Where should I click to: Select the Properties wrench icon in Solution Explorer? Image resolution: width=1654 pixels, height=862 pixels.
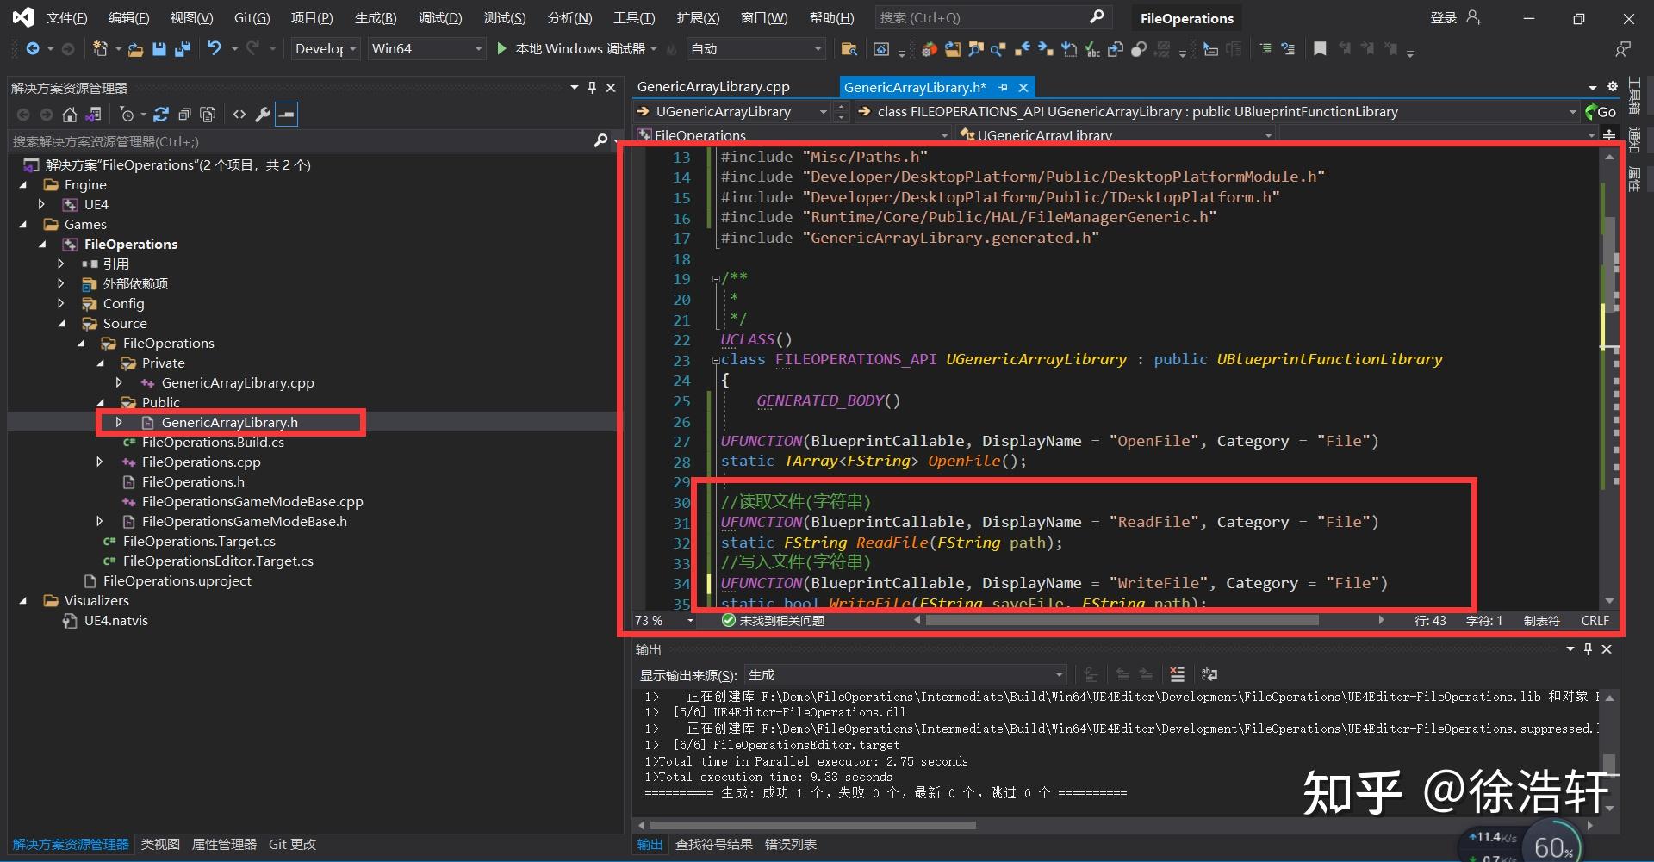(x=263, y=115)
